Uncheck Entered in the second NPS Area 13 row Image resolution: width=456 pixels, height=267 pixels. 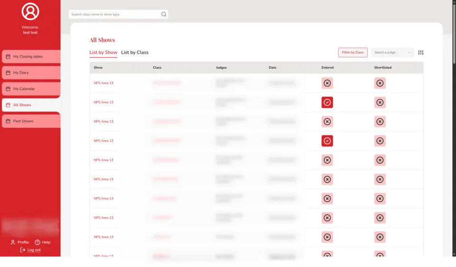pyautogui.click(x=327, y=102)
